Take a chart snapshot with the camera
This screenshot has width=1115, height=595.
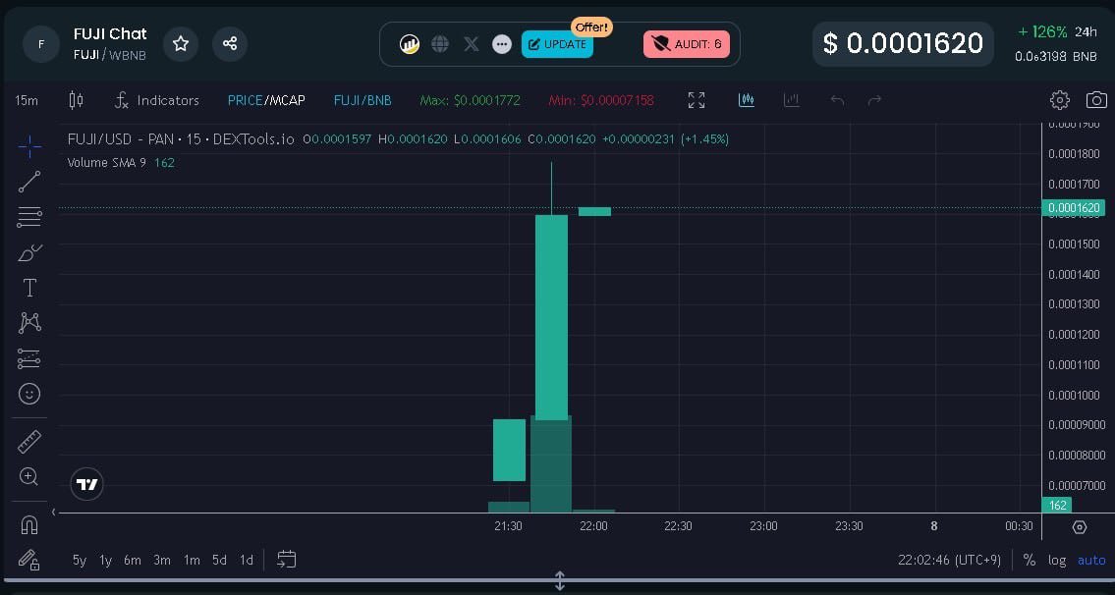coord(1096,100)
